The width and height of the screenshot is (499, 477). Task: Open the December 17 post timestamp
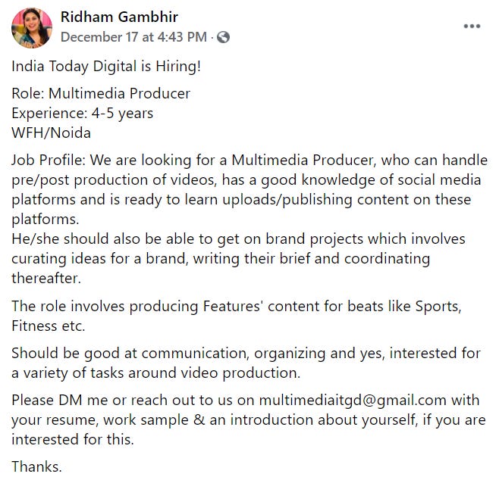(133, 36)
